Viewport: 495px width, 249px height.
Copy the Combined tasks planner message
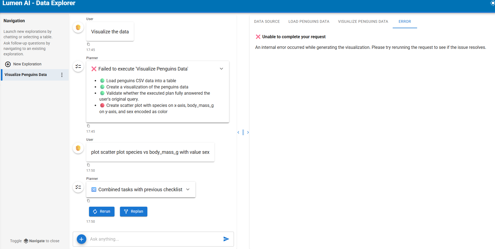tap(88, 201)
